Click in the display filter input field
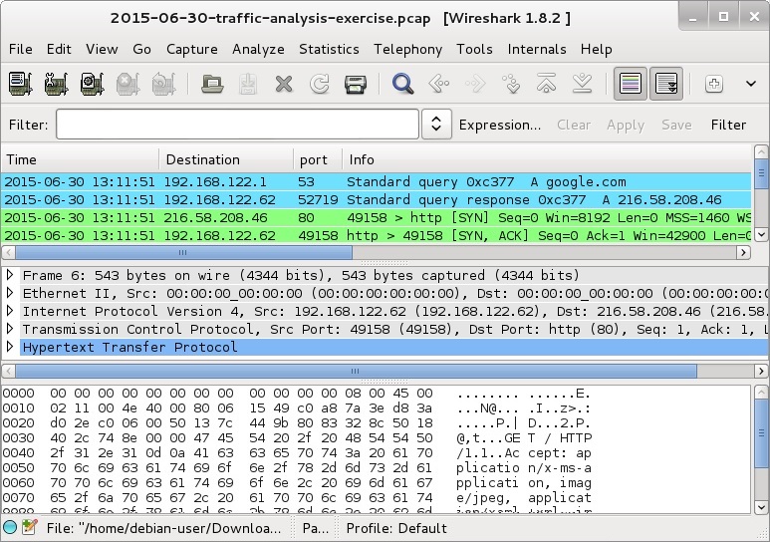 tap(237, 124)
